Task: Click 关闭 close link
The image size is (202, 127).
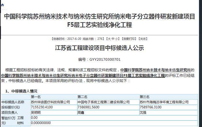Action: (x=143, y=39)
